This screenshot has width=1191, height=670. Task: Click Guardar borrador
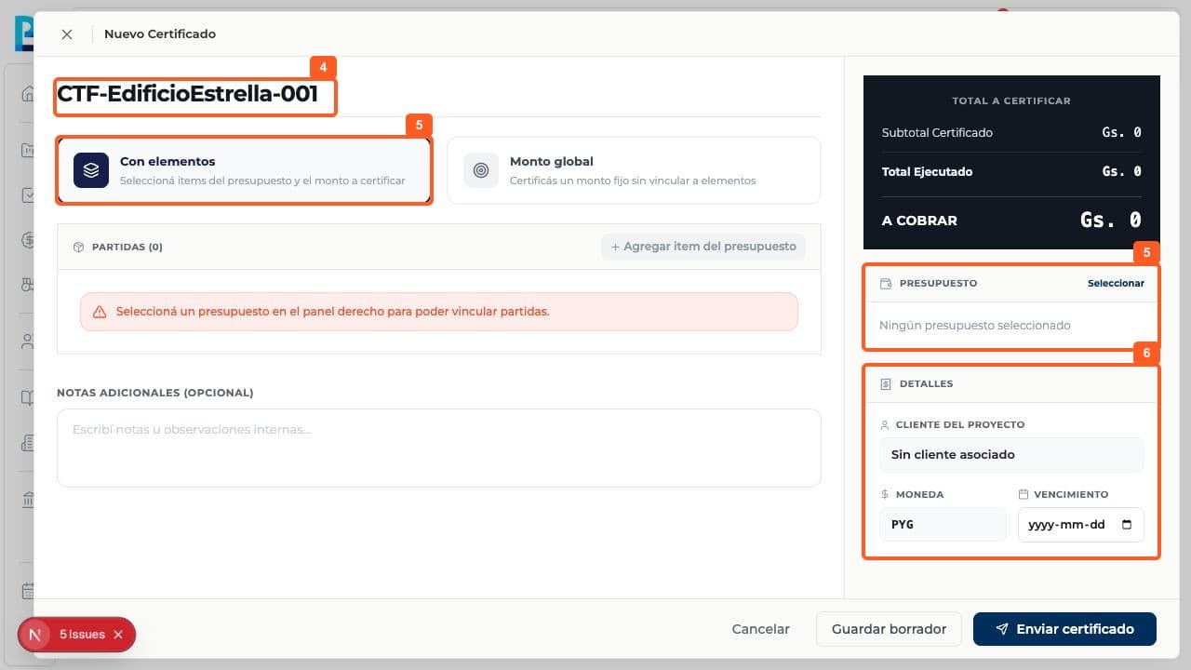(890, 629)
